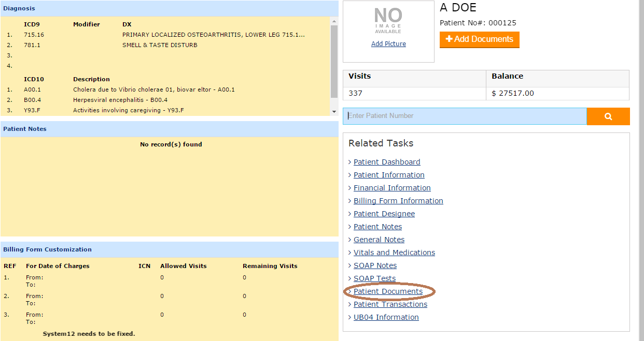Open the General Notes link

coord(379,240)
